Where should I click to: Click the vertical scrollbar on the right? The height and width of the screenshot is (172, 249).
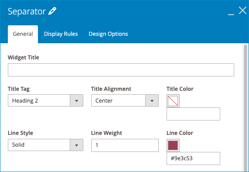pos(246,108)
